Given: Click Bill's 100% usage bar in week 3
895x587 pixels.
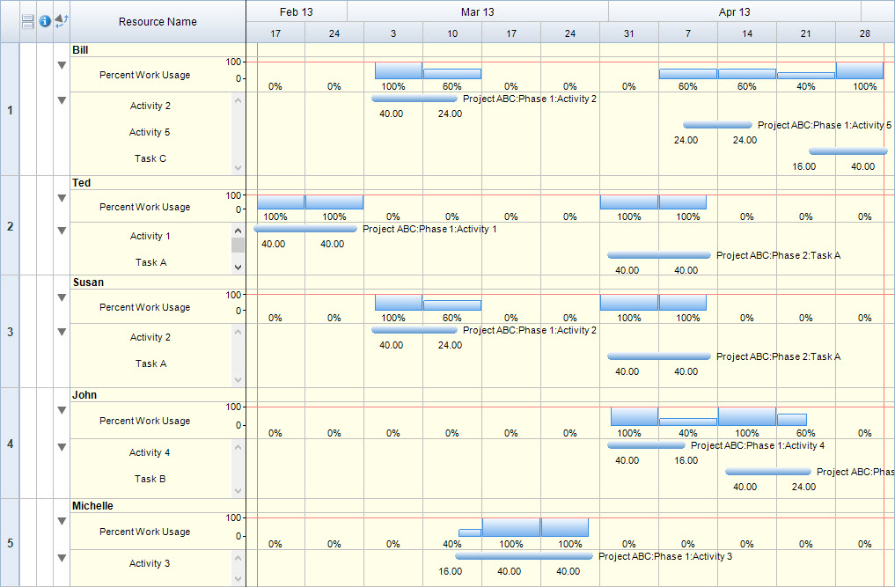Looking at the screenshot, I should coord(398,70).
